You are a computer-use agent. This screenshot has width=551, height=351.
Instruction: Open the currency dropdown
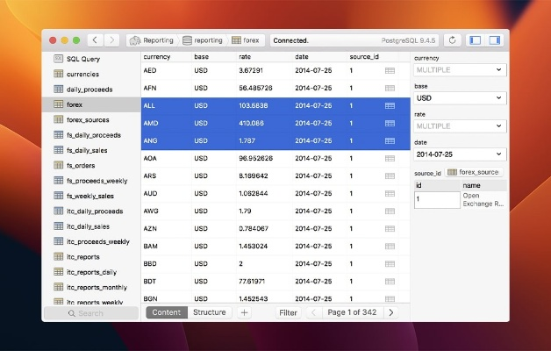(x=460, y=69)
